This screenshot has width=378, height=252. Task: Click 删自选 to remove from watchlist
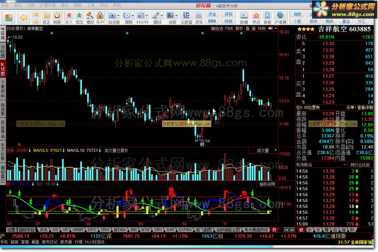pyautogui.click(x=217, y=28)
